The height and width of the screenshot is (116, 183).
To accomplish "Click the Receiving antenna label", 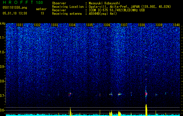I will pos(67,14).
